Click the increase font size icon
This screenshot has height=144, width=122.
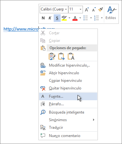click(x=87, y=10)
